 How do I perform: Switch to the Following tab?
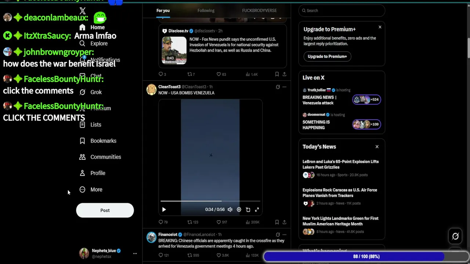(x=206, y=11)
